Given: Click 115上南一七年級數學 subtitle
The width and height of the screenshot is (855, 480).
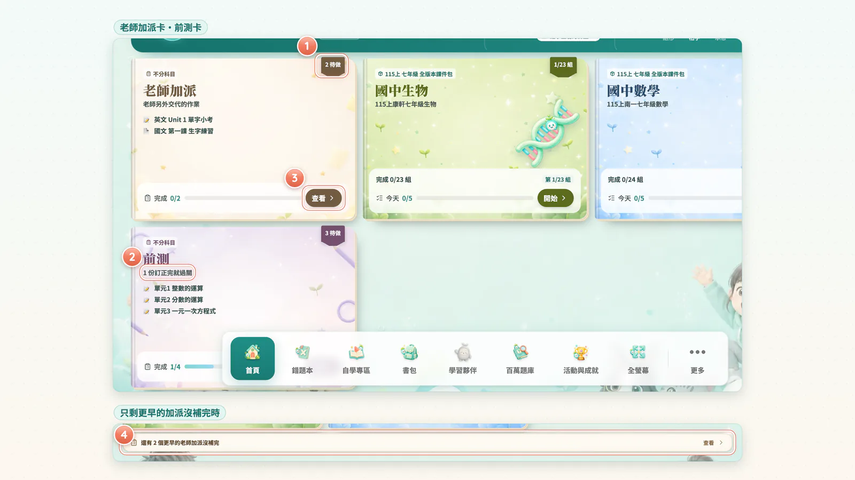Looking at the screenshot, I should [x=638, y=104].
